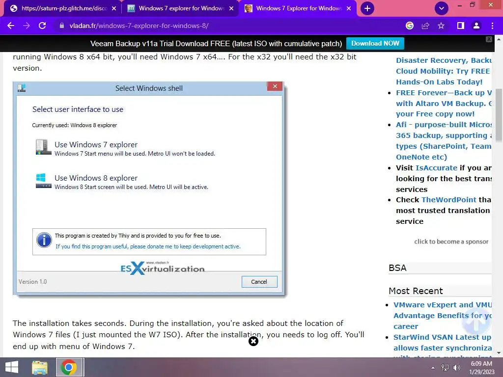
Task: Click the site lock icon
Action: [61, 26]
